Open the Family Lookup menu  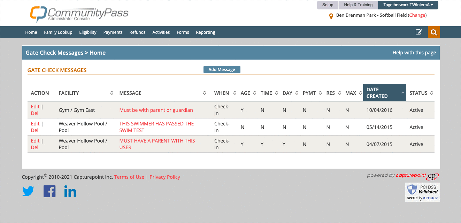tap(58, 32)
